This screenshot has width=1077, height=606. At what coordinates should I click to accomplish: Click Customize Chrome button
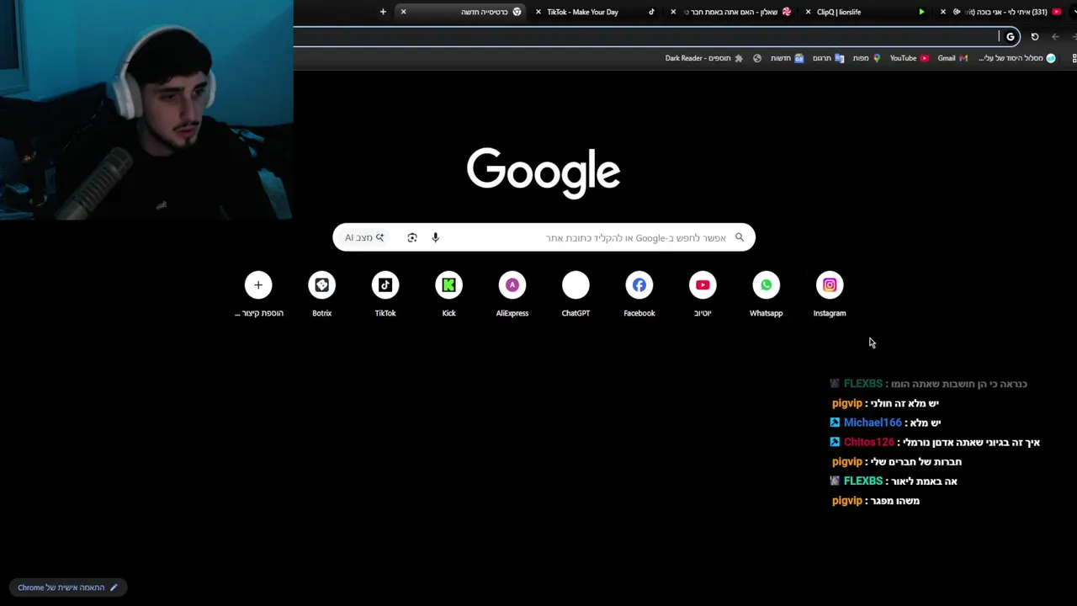pyautogui.click(x=67, y=587)
